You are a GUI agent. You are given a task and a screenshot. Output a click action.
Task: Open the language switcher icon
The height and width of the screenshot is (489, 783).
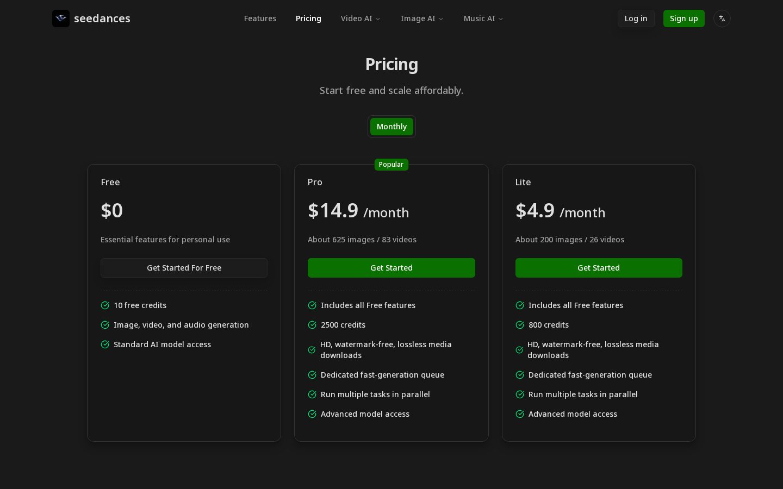(x=722, y=18)
